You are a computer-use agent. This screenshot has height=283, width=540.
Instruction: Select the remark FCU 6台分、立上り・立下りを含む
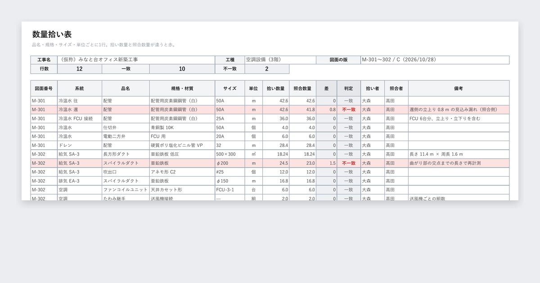[459, 119]
